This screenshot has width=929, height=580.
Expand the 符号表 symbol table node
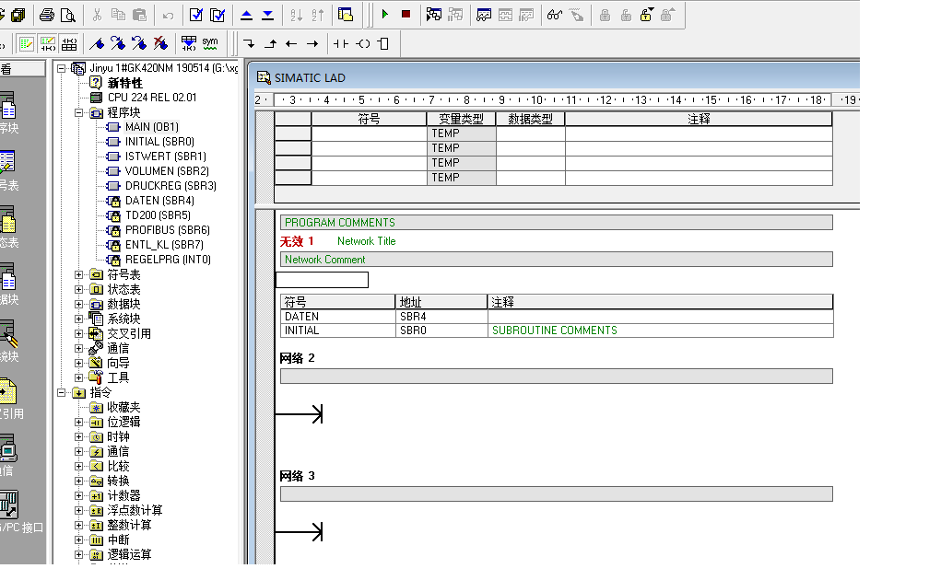click(78, 274)
